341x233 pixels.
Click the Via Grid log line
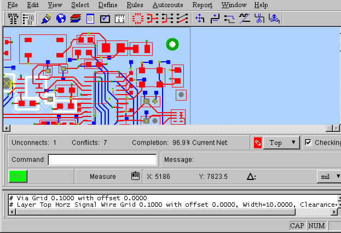point(78,198)
